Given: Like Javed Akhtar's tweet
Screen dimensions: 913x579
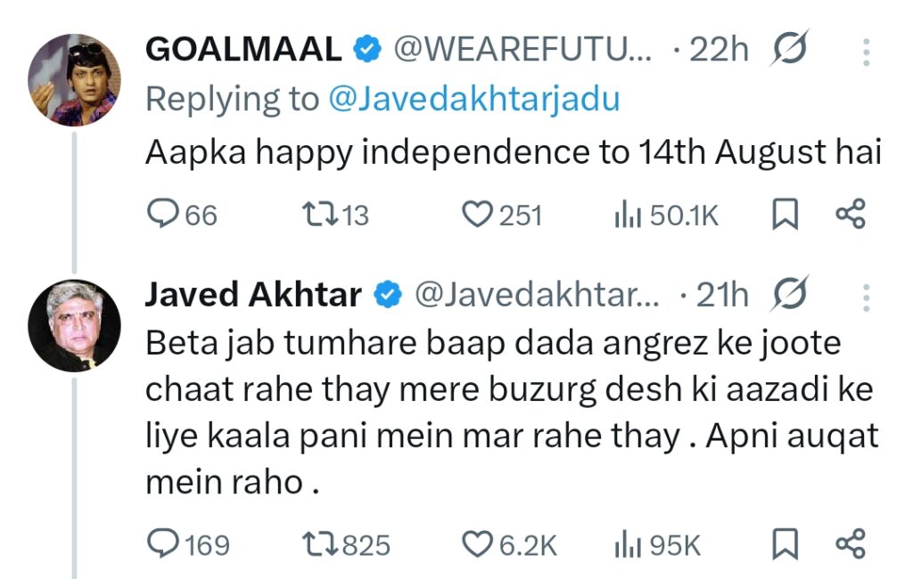Looking at the screenshot, I should tap(480, 544).
